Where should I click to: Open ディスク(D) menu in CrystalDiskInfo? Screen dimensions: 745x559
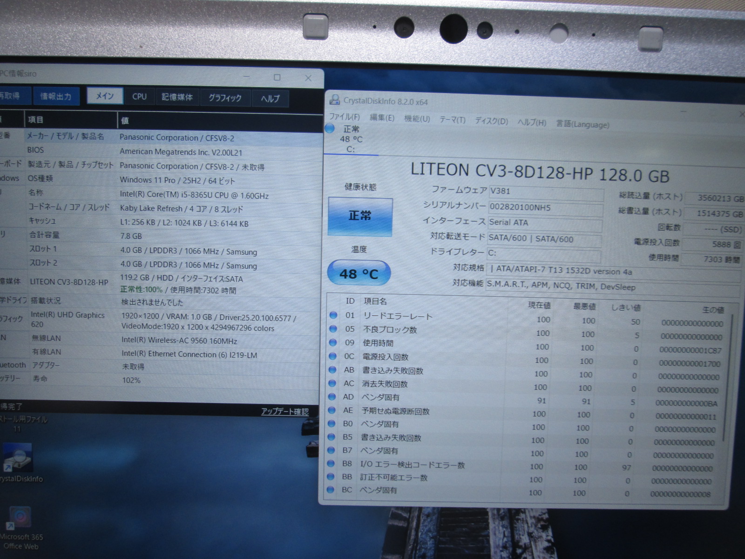click(491, 121)
